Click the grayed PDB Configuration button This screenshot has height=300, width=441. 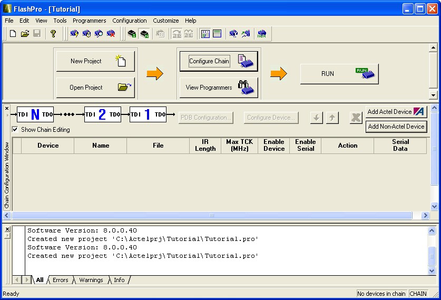click(206, 118)
